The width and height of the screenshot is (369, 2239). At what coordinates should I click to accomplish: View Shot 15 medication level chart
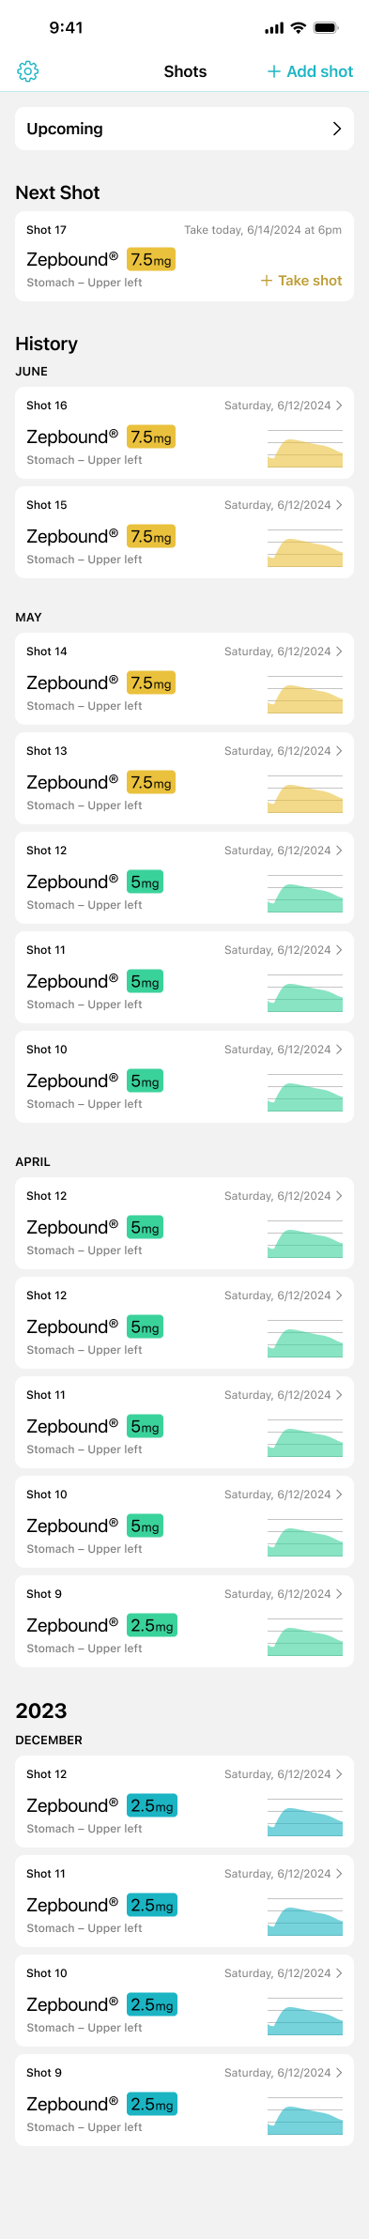(x=305, y=547)
